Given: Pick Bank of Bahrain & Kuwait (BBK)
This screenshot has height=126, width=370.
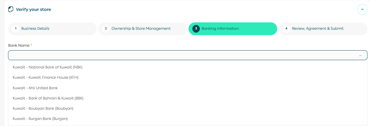Looking at the screenshot, I should click(x=188, y=98).
